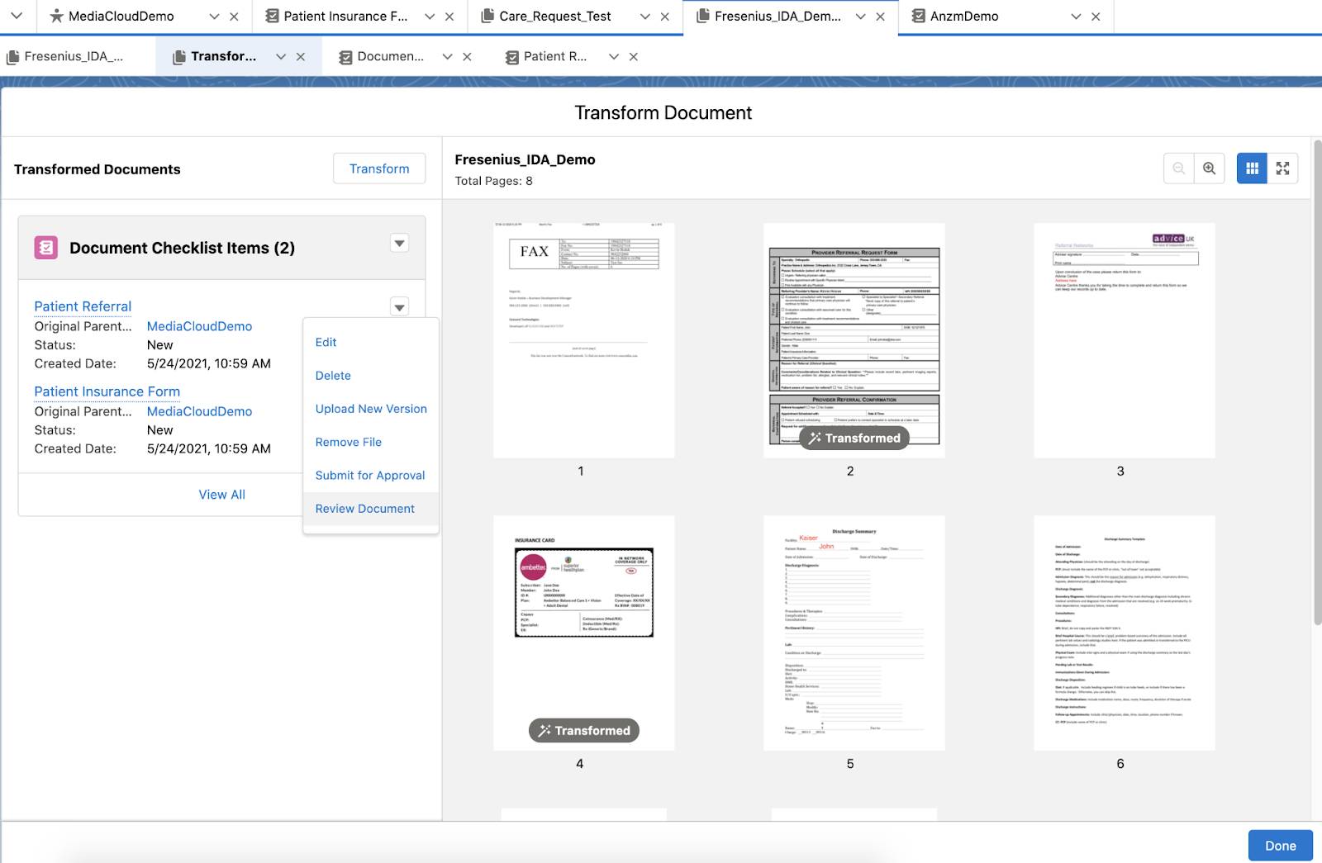Click the AnzmDemo tab checklist icon
The height and width of the screenshot is (863, 1322).
pos(918,16)
